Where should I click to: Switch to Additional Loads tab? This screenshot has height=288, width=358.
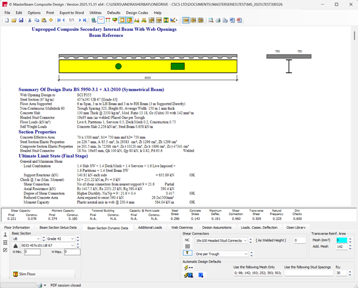(x=150, y=228)
